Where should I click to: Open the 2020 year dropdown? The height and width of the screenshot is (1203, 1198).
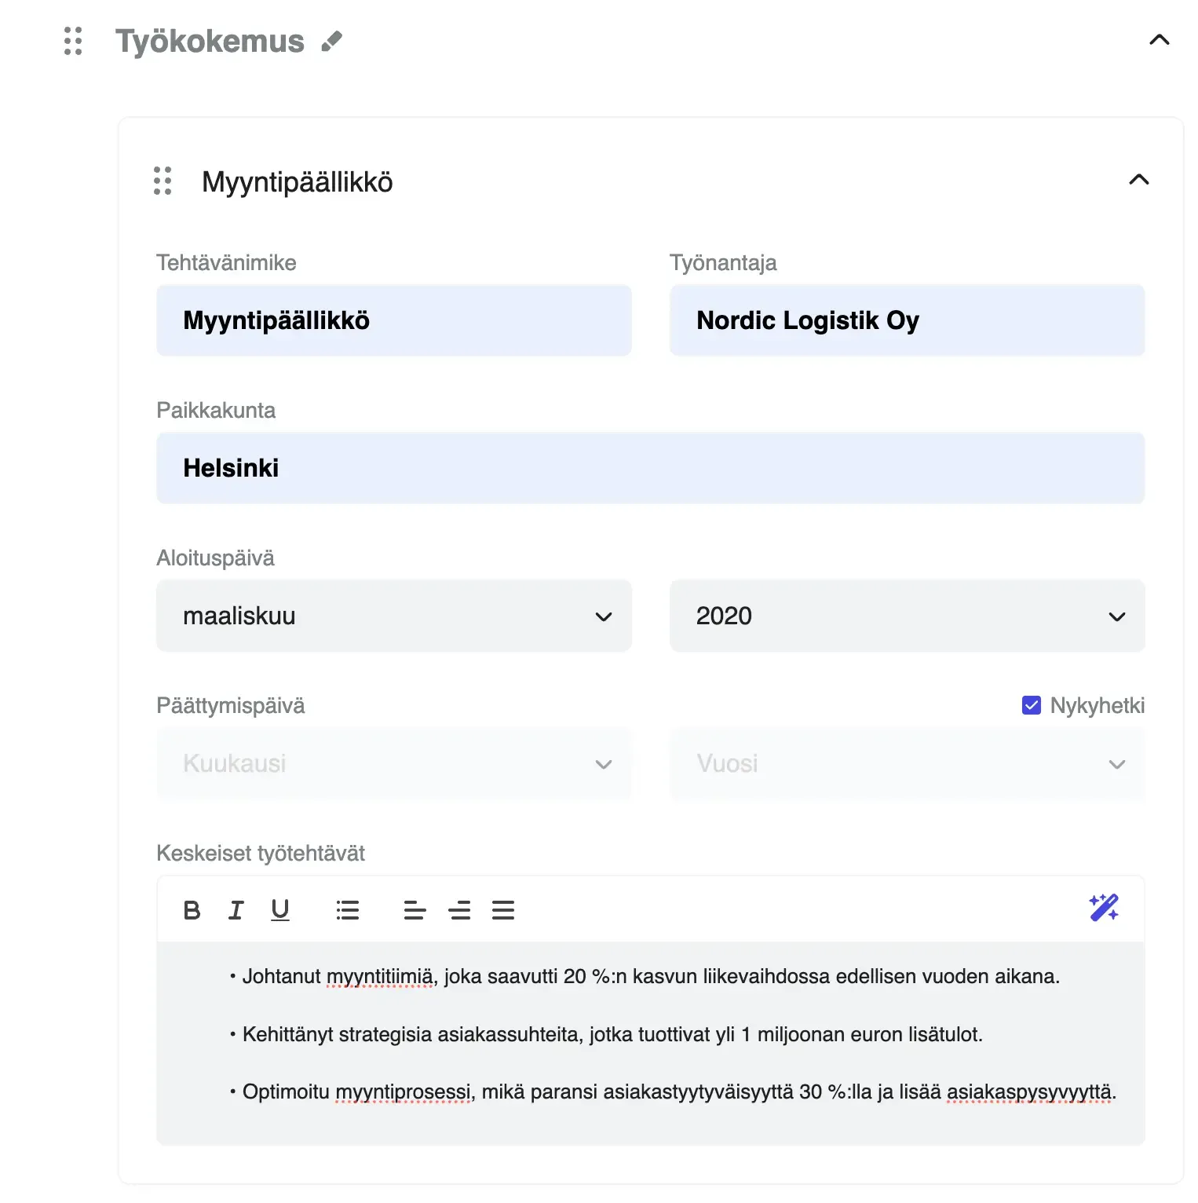point(907,616)
